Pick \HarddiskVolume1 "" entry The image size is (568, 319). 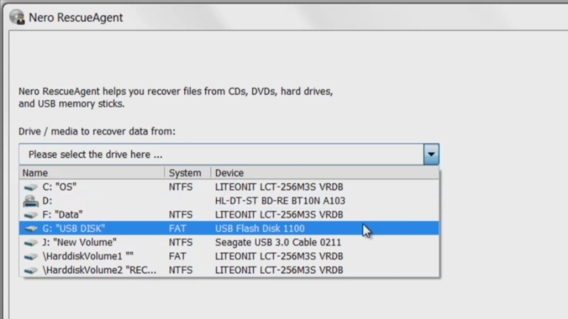tap(229, 256)
